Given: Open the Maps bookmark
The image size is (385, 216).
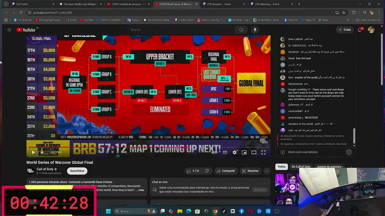Looking at the screenshot, I should [x=323, y=20].
